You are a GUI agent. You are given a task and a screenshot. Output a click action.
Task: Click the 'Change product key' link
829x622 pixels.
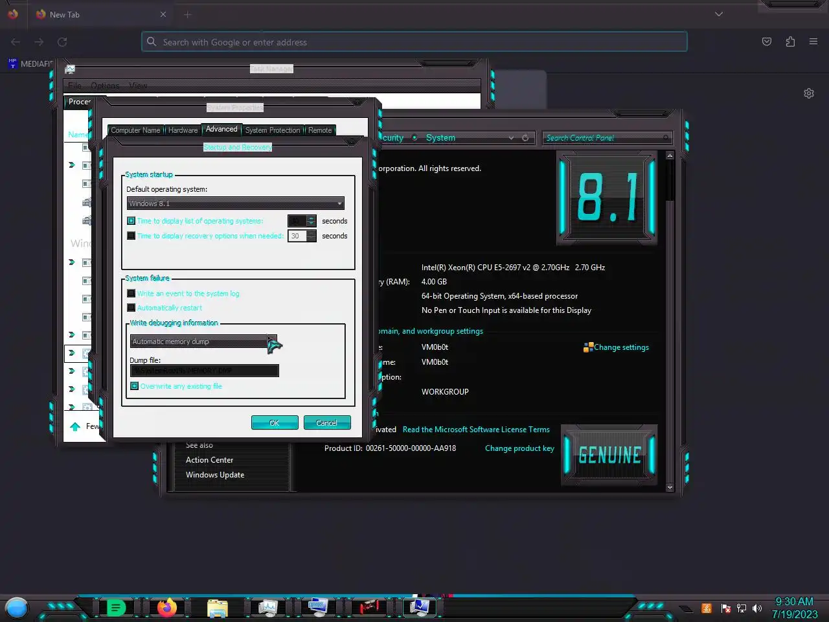(x=519, y=448)
